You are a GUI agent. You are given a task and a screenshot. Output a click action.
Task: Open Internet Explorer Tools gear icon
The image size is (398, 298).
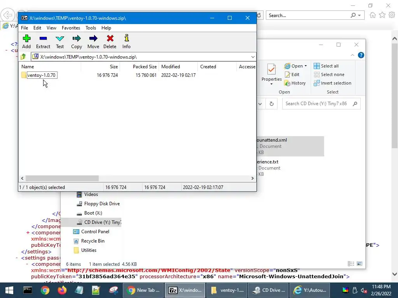pos(392,15)
